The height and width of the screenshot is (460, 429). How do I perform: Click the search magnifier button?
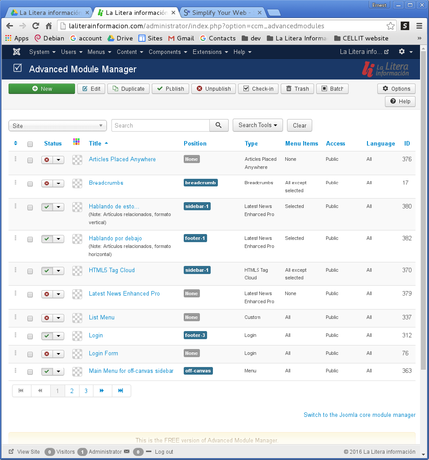pyautogui.click(x=219, y=125)
